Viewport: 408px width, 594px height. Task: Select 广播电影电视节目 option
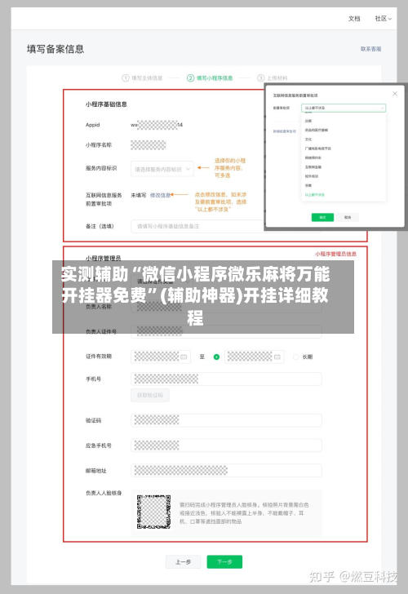(x=318, y=148)
